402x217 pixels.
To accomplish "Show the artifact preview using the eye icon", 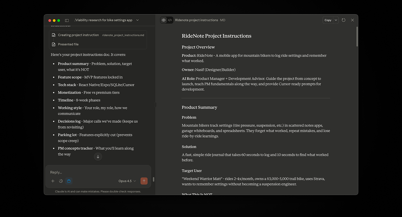I will [x=164, y=20].
